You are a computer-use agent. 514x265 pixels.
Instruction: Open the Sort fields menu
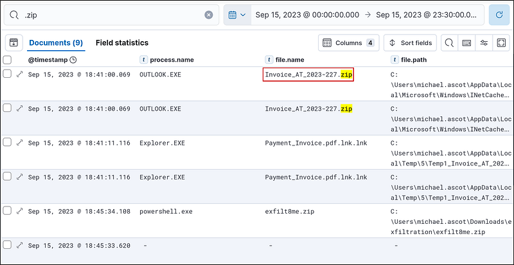pos(410,43)
